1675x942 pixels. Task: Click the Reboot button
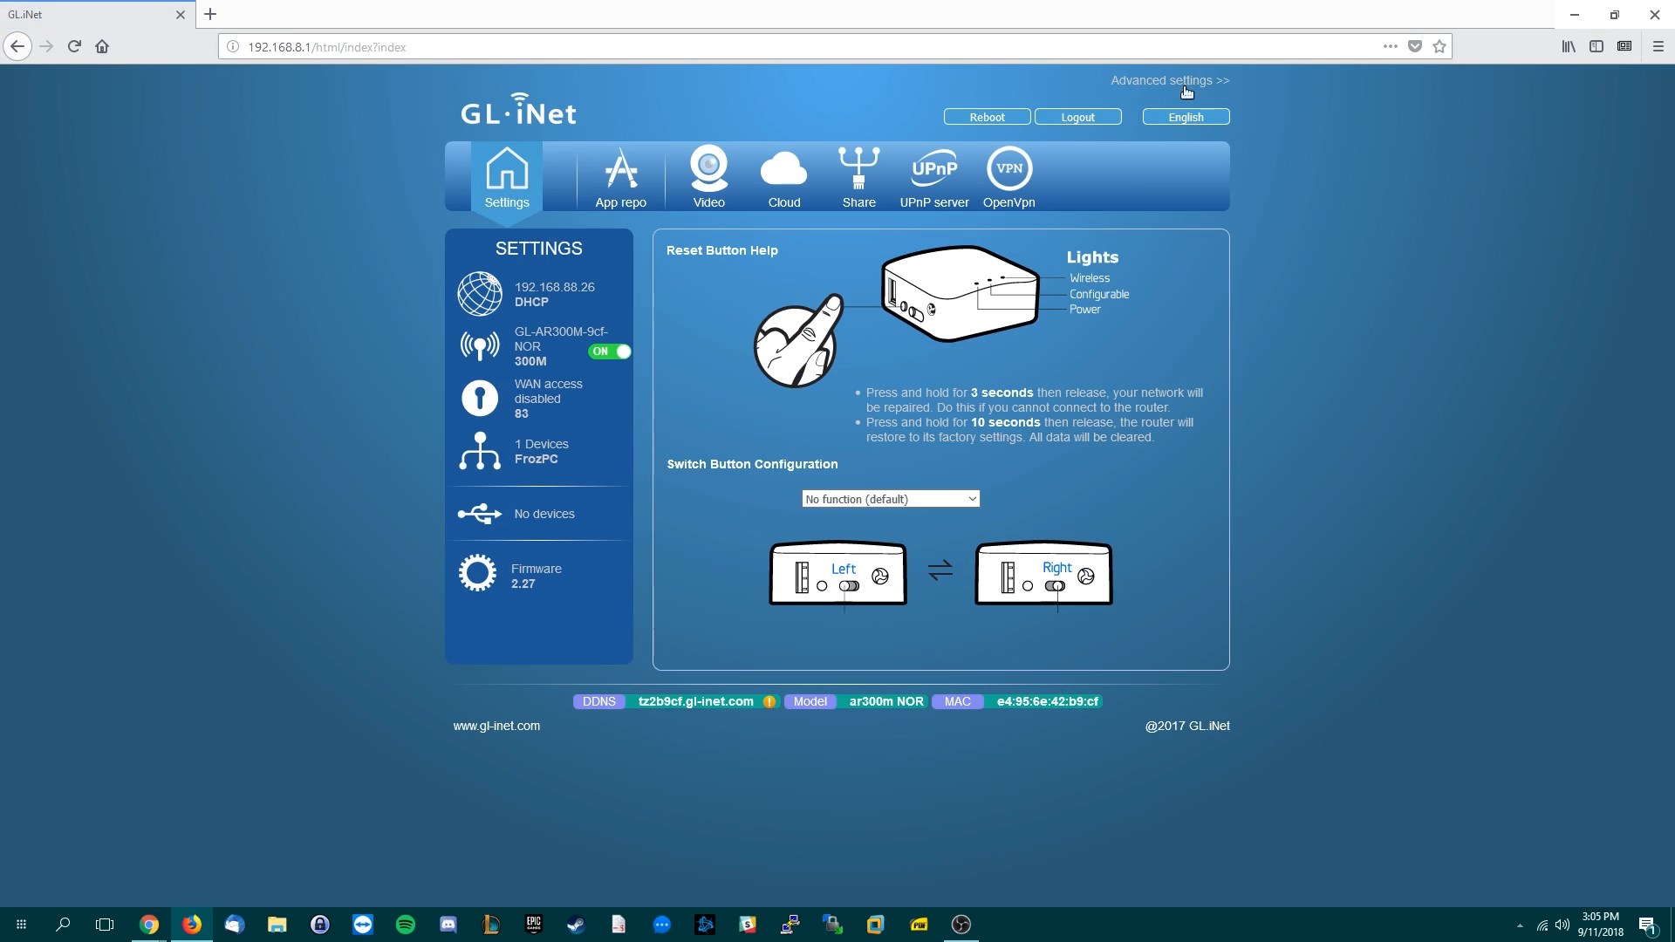point(987,117)
